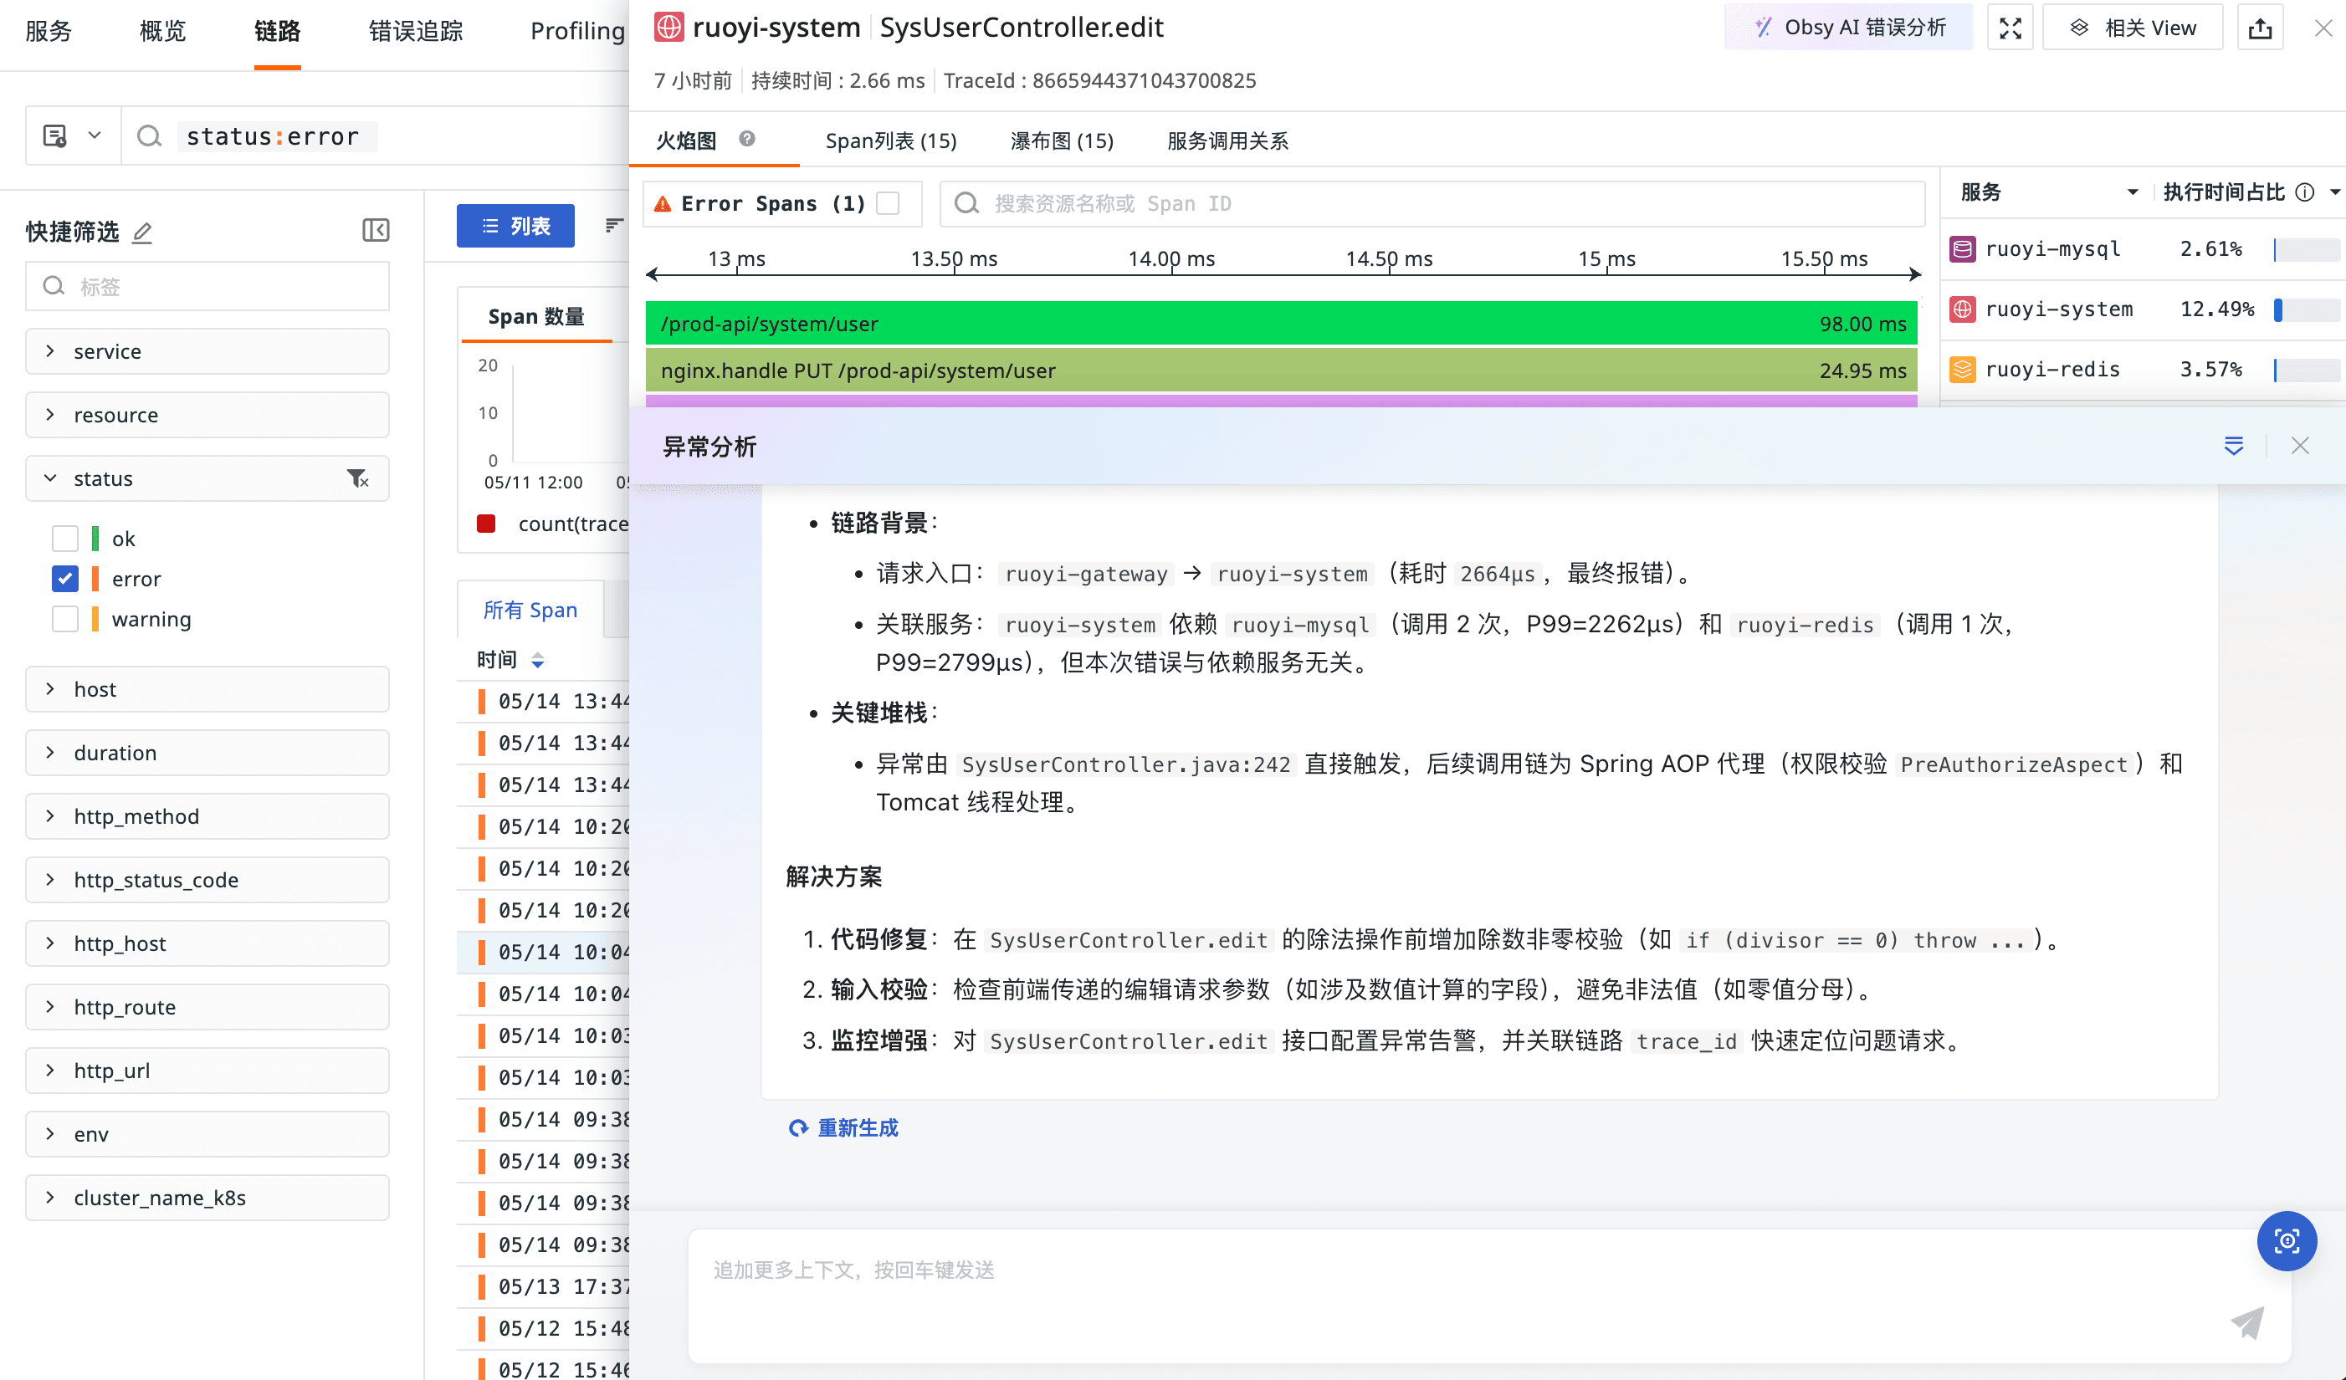
Task: Click the regenerate refresh icon
Action: click(798, 1127)
